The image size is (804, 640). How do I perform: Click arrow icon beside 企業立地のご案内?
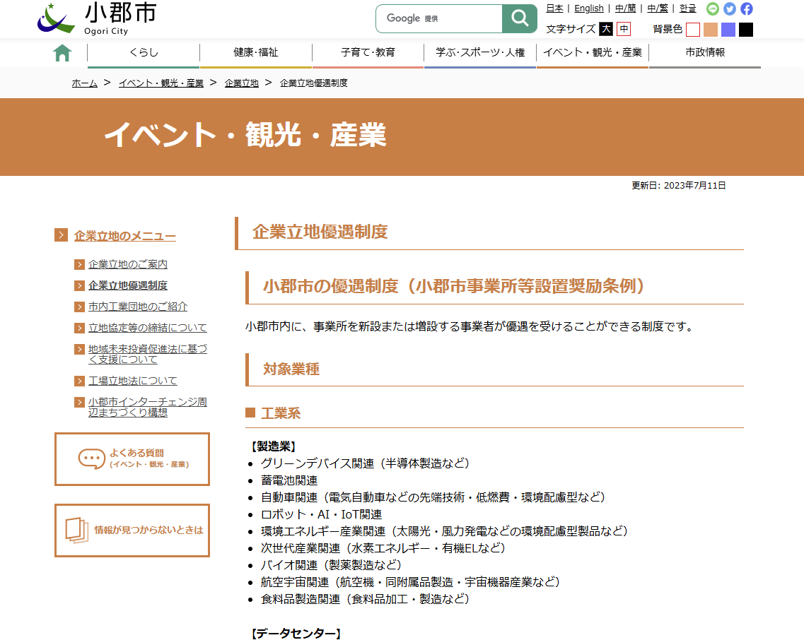click(x=79, y=264)
